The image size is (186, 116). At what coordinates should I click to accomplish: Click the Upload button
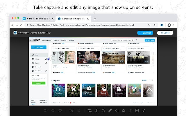pos(165,33)
